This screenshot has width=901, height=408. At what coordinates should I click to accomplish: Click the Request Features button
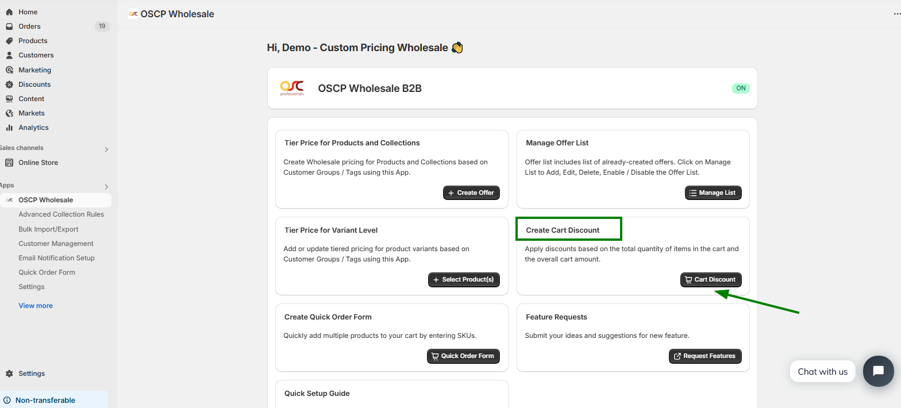point(705,356)
